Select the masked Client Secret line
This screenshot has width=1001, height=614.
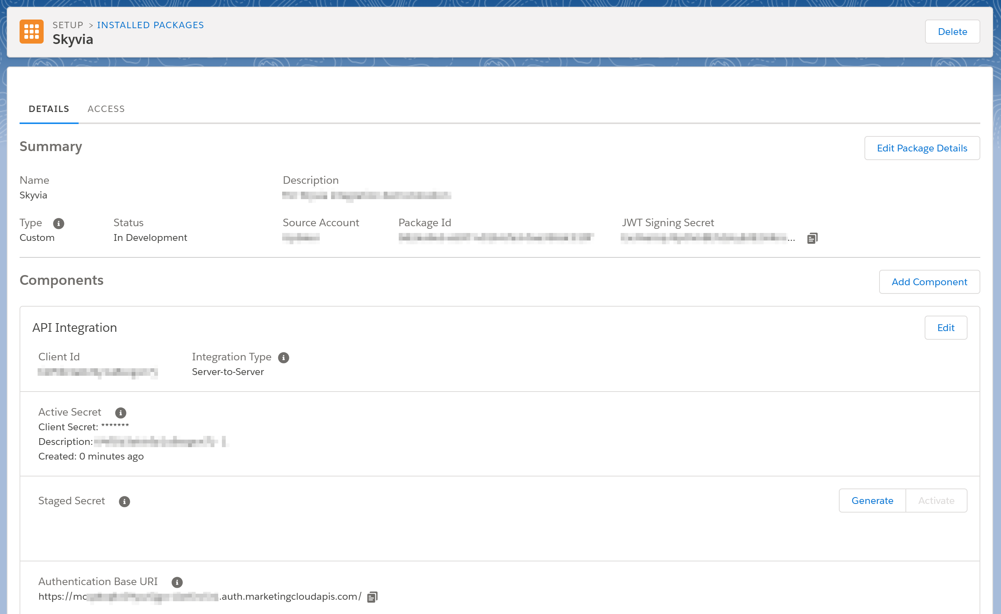point(84,427)
